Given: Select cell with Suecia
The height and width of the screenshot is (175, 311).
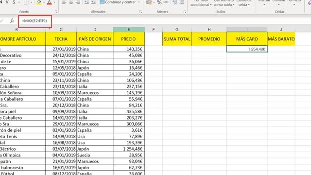Looking at the screenshot, I should click(x=95, y=155).
